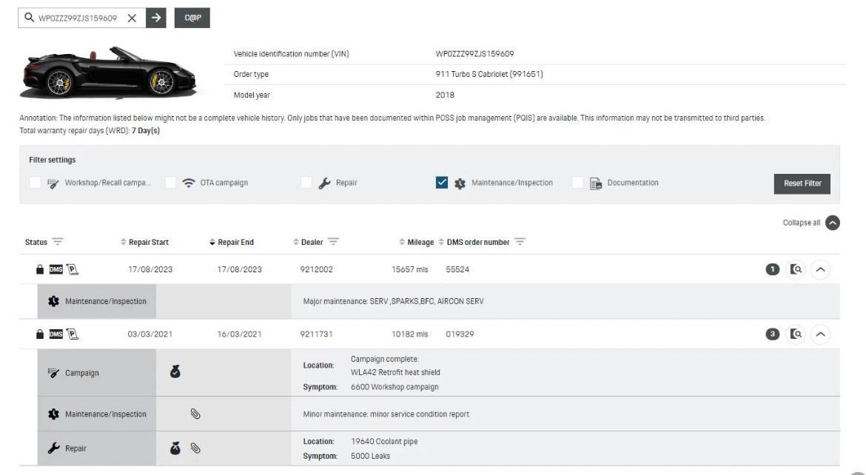Select 19640 Coolant pipe text
This screenshot has width=866, height=475.
pos(384,441)
